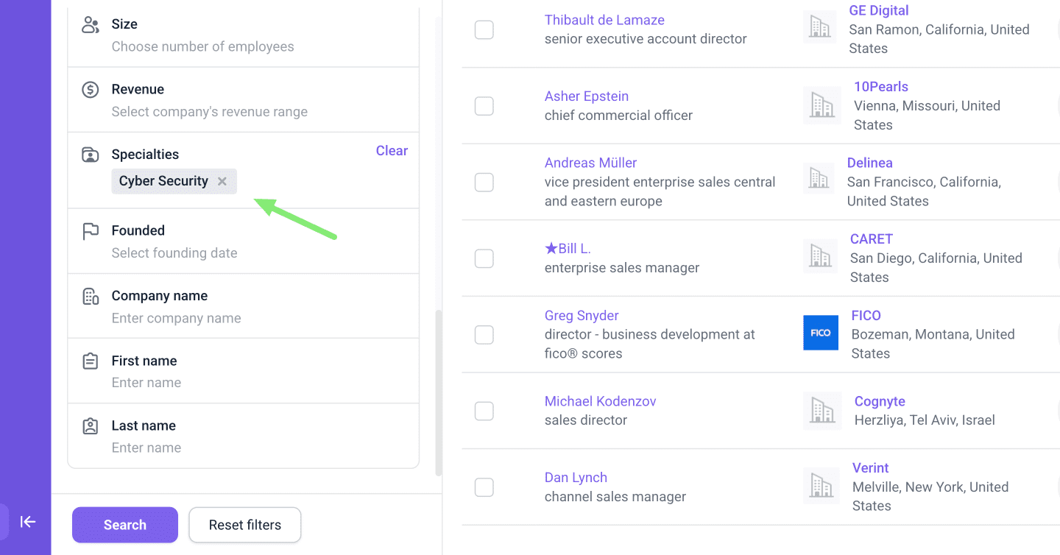This screenshot has width=1060, height=555.
Task: Click the Size employees filter icon
Action: coord(91,25)
